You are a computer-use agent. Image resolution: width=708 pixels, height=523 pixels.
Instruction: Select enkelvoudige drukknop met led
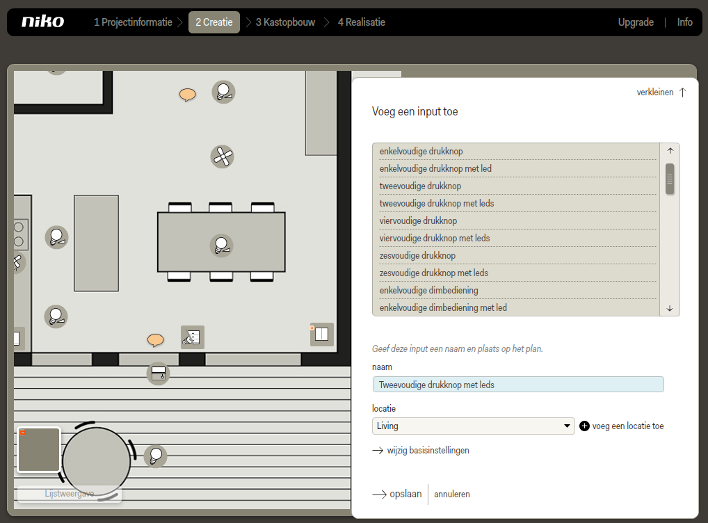518,168
